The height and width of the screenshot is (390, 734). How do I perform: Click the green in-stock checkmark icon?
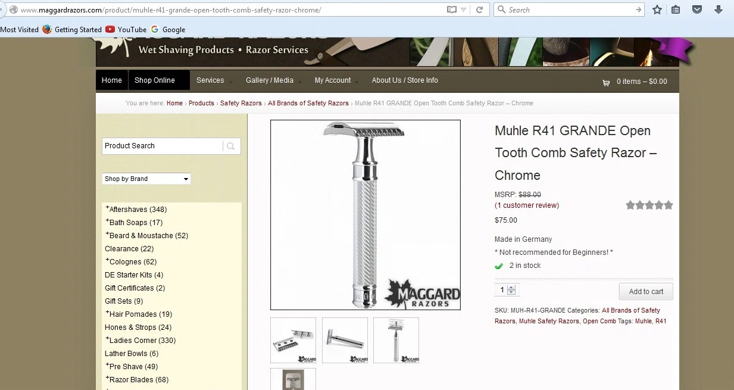(499, 266)
